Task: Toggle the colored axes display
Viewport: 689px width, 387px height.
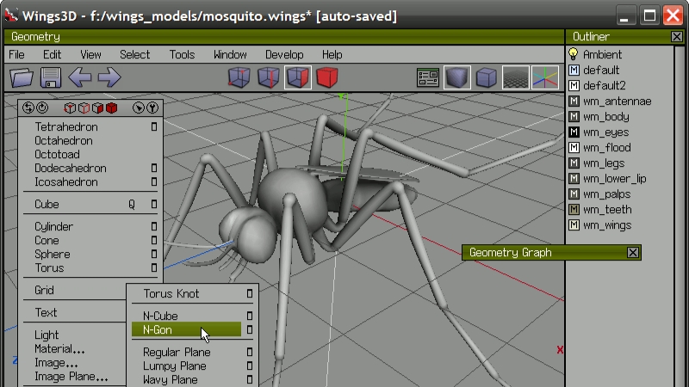Action: [x=545, y=78]
